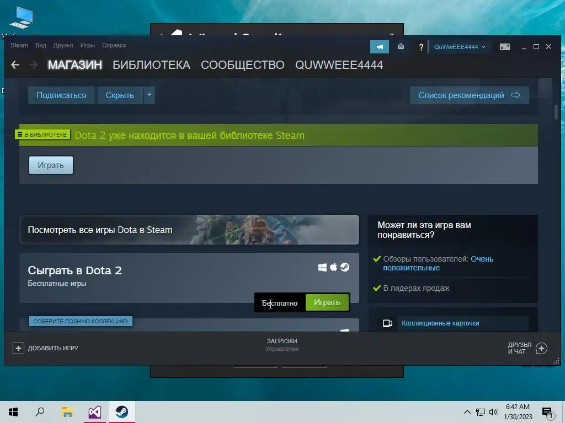Click the Скрыть button

click(120, 95)
